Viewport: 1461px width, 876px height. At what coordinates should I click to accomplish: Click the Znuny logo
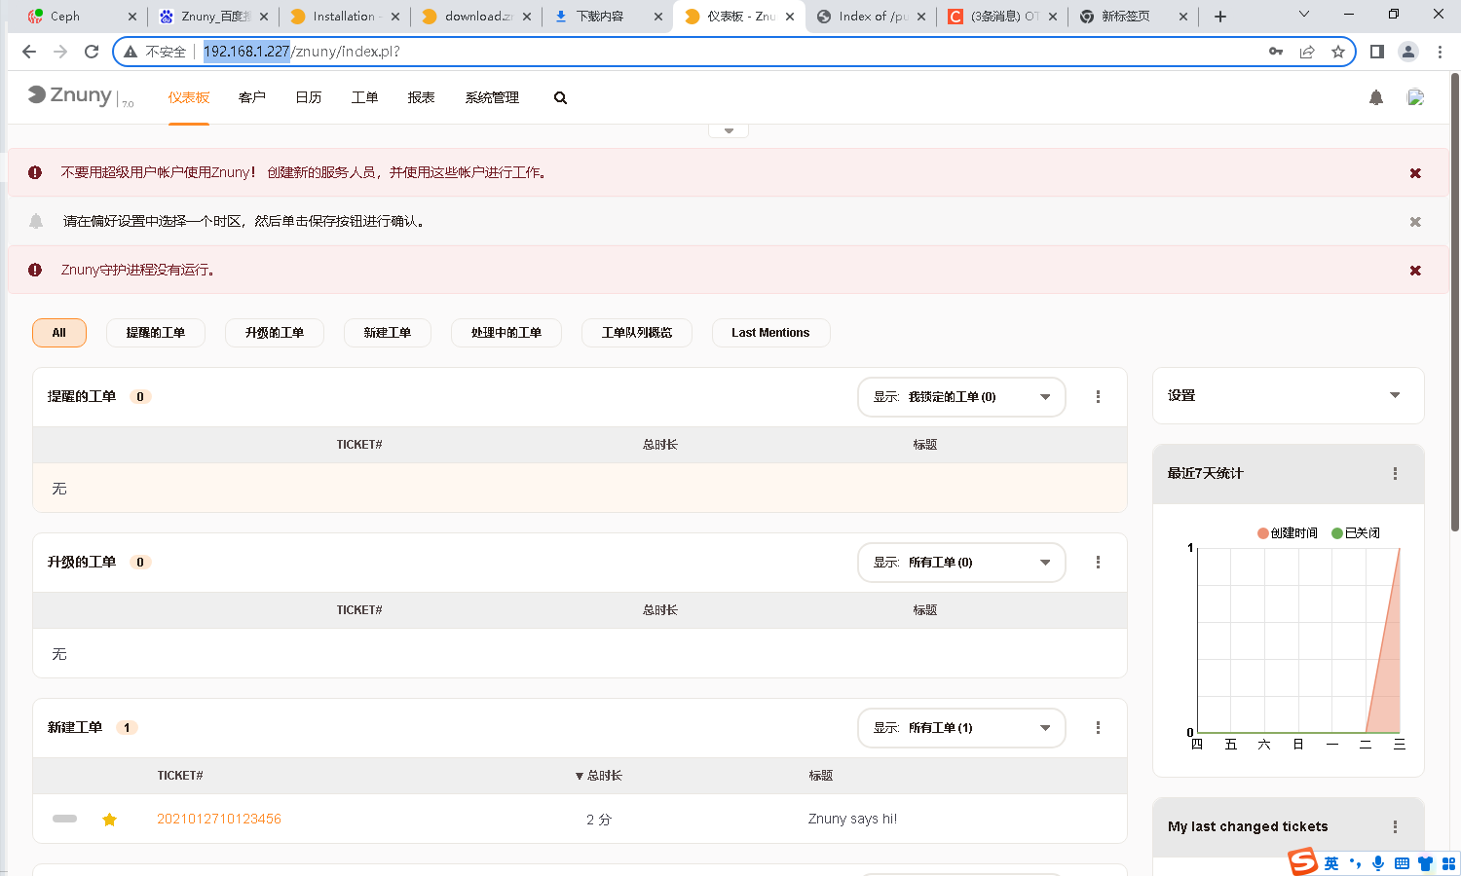tap(80, 95)
